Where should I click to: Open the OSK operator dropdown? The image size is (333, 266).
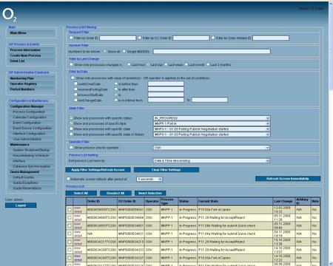click(212, 148)
